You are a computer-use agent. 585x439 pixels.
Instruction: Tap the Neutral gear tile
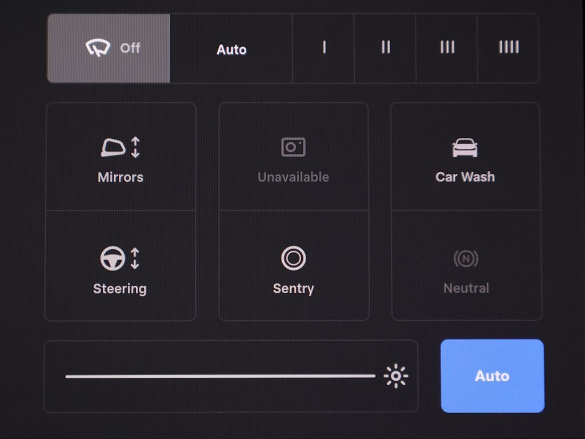coord(466,266)
